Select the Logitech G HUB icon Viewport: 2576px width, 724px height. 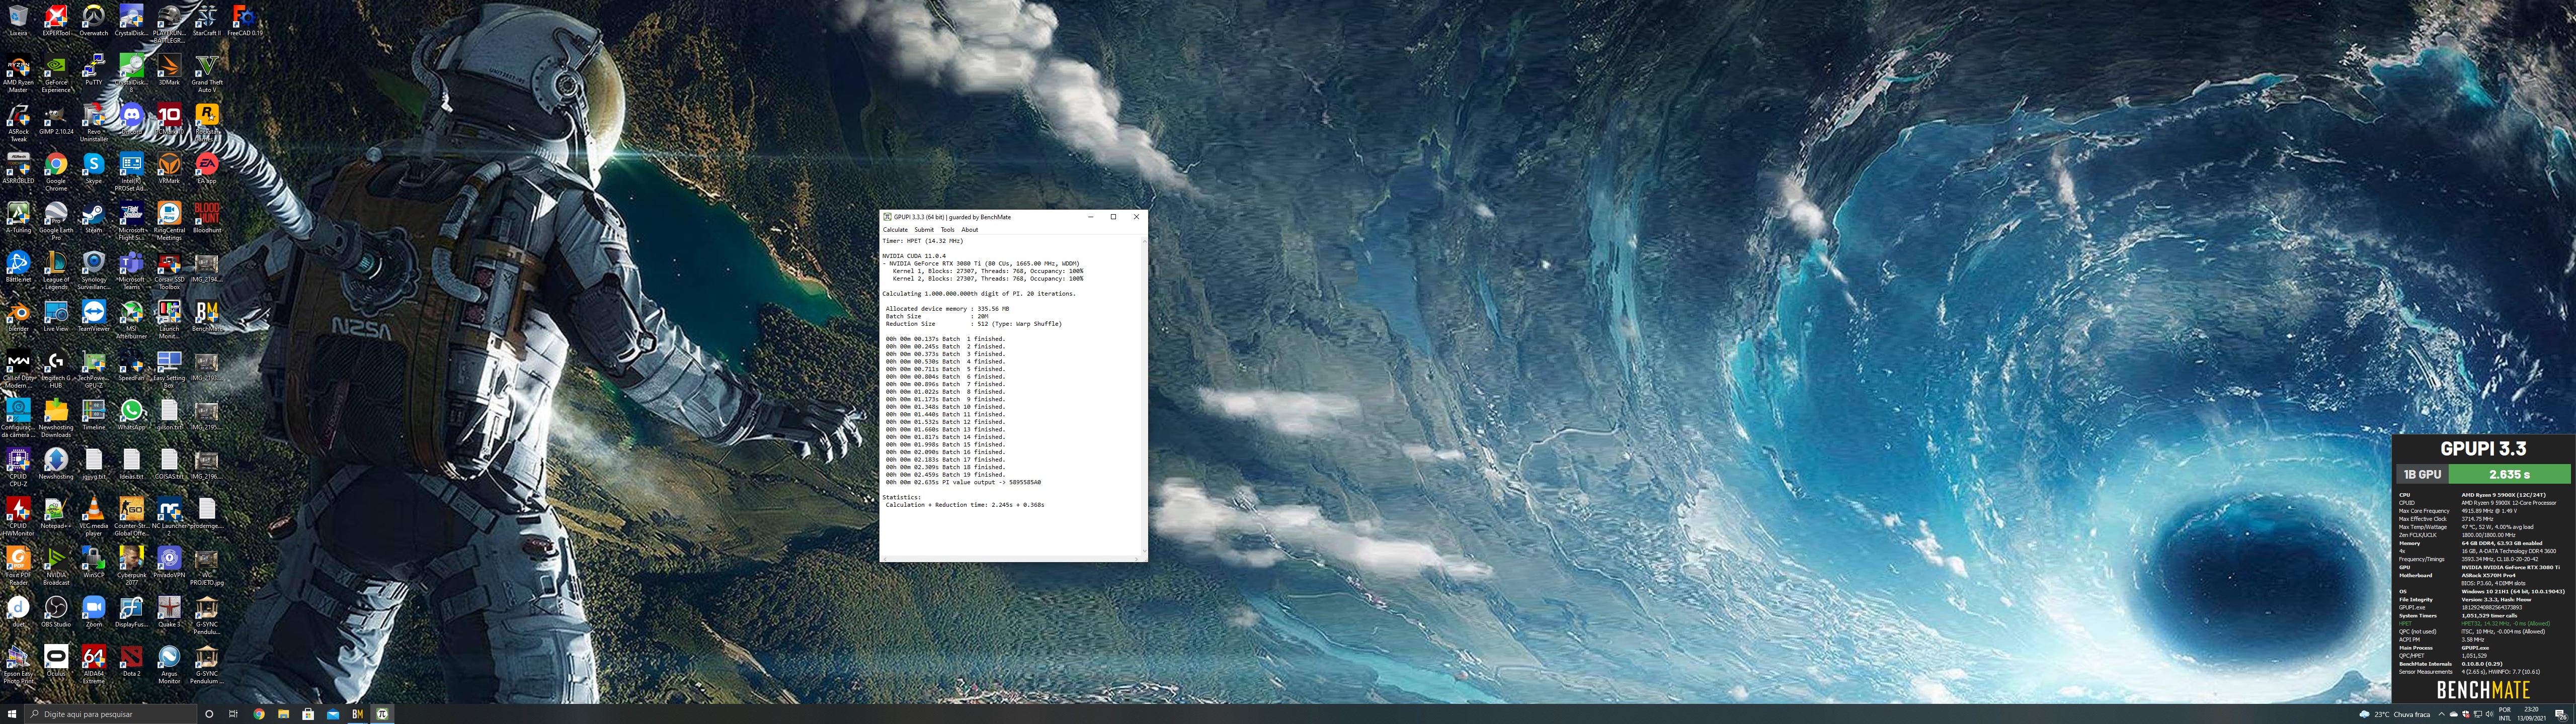click(x=56, y=368)
